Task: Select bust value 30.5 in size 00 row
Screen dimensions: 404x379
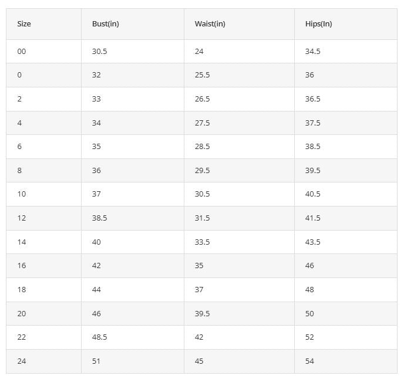Action: coord(99,52)
